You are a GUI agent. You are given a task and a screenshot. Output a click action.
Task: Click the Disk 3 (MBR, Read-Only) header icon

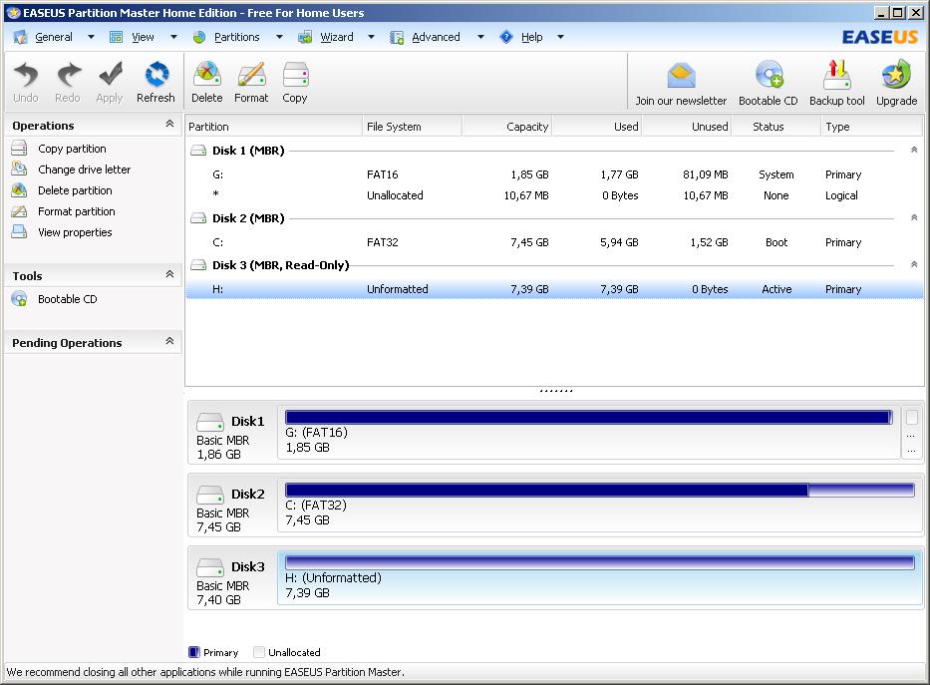[x=198, y=265]
